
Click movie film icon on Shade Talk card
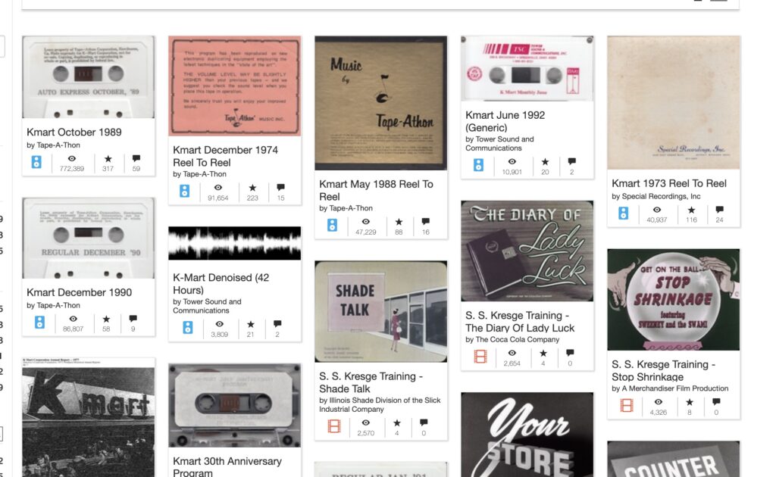(x=334, y=426)
